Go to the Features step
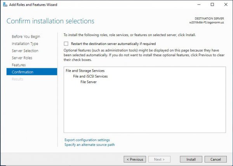This screenshot has height=166, width=233. (19, 65)
